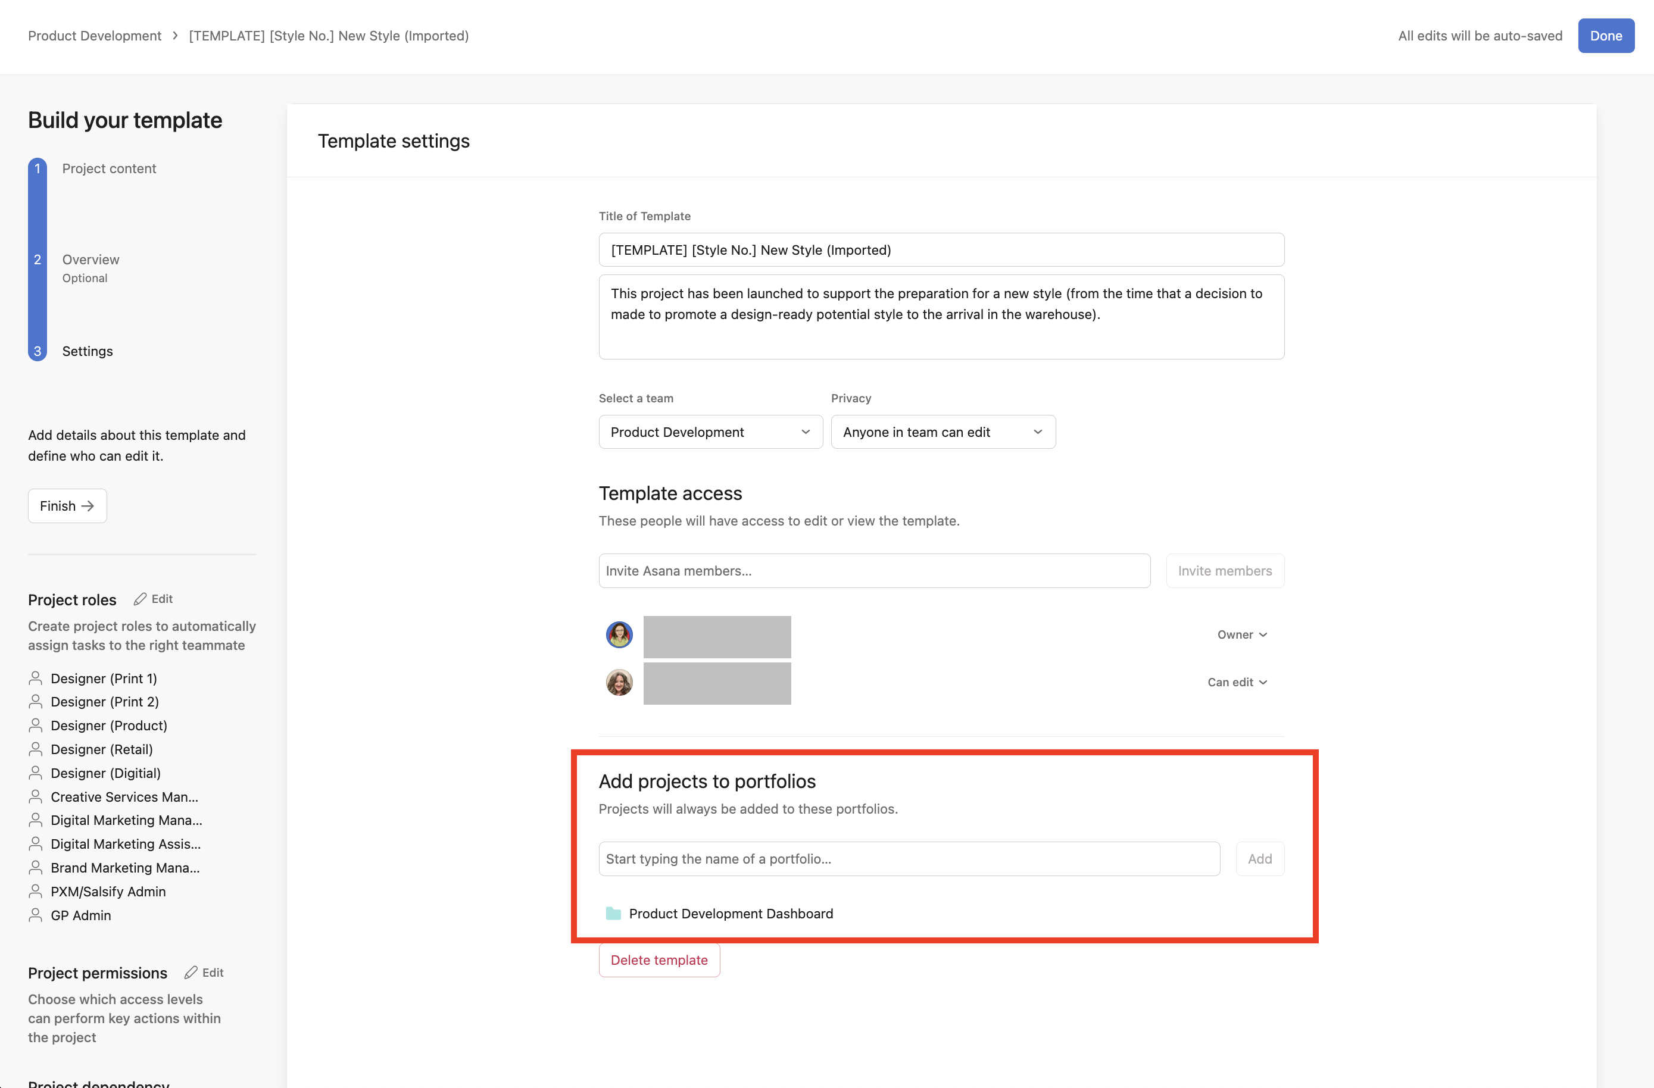
Task: Click the second member's profile avatar
Action: [x=619, y=682]
